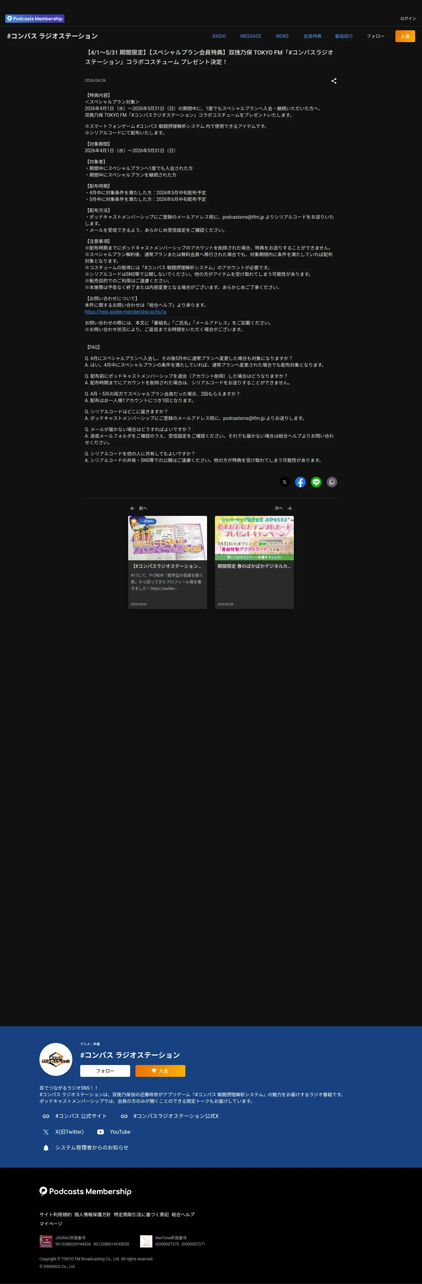422x1284 pixels.
Task: Click the #コンパス ラジオステーション title in the header
Action: click(52, 36)
